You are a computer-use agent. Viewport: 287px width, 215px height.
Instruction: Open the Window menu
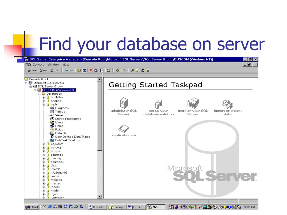pyautogui.click(x=53, y=65)
